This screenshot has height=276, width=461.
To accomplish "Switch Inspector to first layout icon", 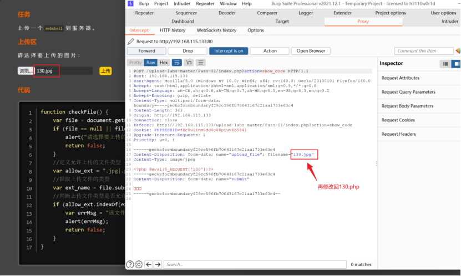I will [x=445, y=64].
